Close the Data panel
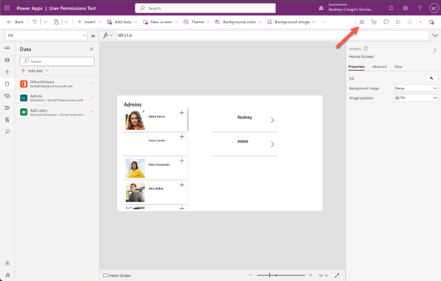441x281 pixels. tap(91, 49)
